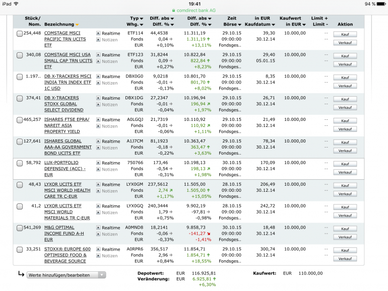
Task: Sort by Whg. column arrow
Action: [142, 25]
